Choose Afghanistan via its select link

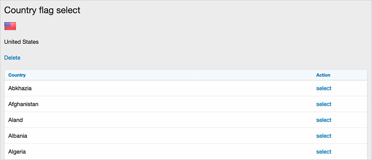(x=324, y=104)
